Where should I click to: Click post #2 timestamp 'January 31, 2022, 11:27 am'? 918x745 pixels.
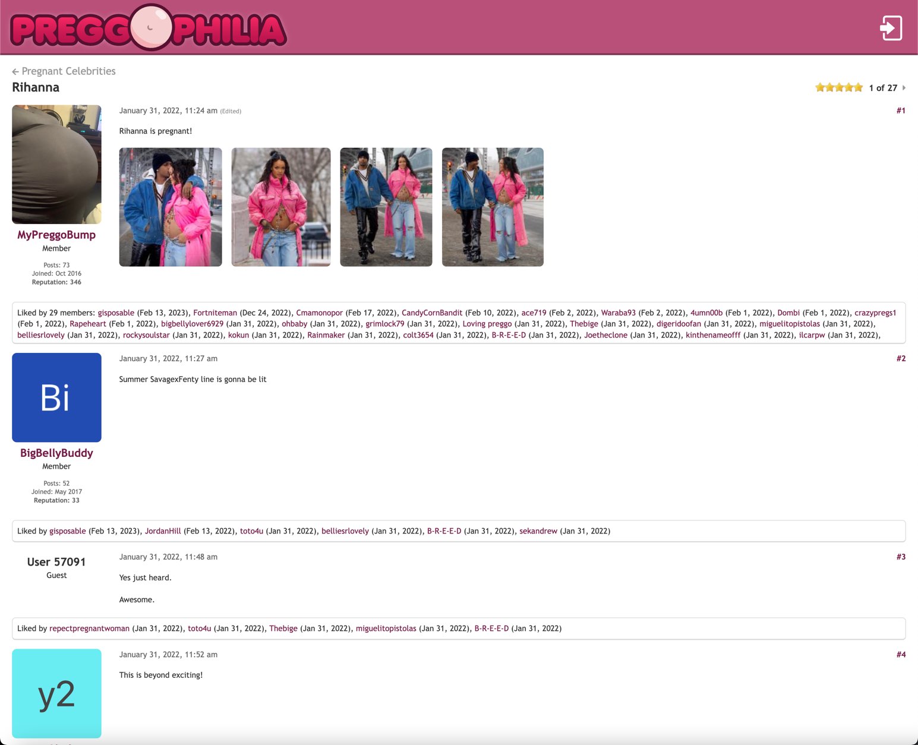tap(168, 358)
